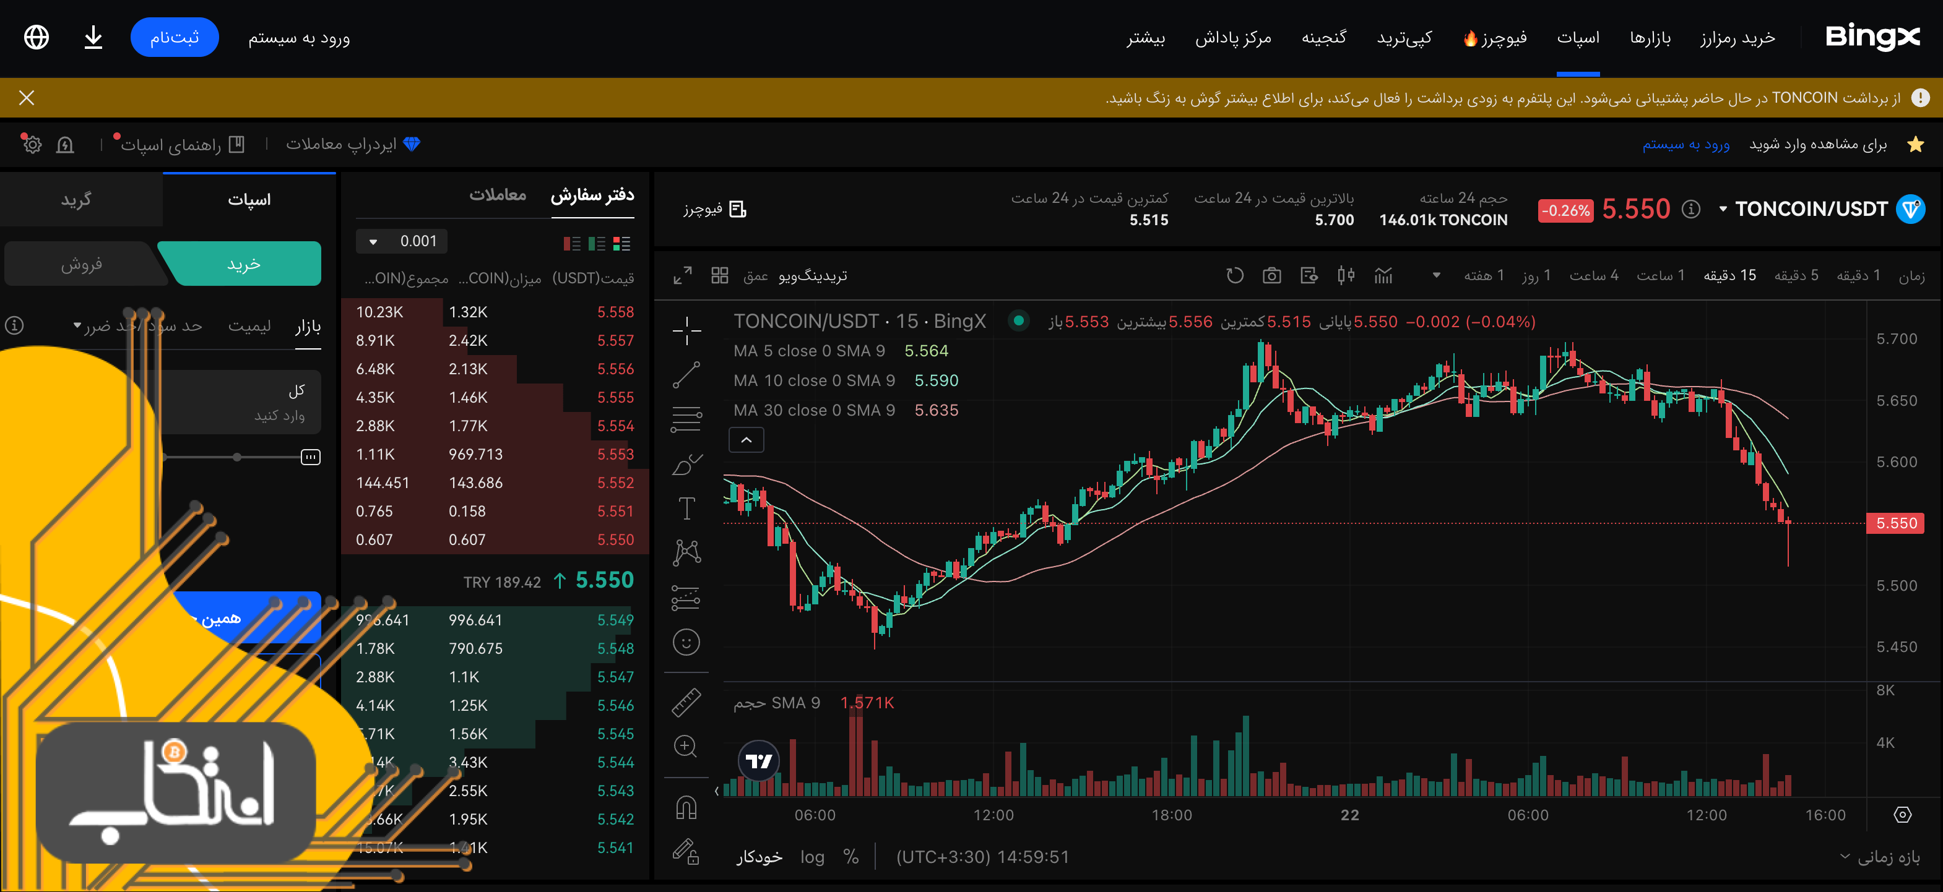The width and height of the screenshot is (1943, 892).
Task: Open the بیشتر (more) nav menu
Action: tap(1146, 37)
